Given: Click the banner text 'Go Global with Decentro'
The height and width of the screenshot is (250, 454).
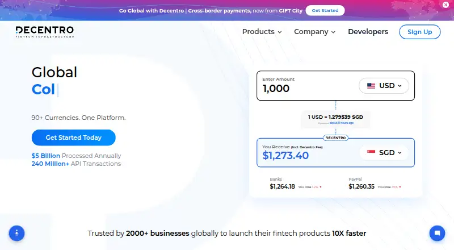Looking at the screenshot, I should (x=152, y=11).
